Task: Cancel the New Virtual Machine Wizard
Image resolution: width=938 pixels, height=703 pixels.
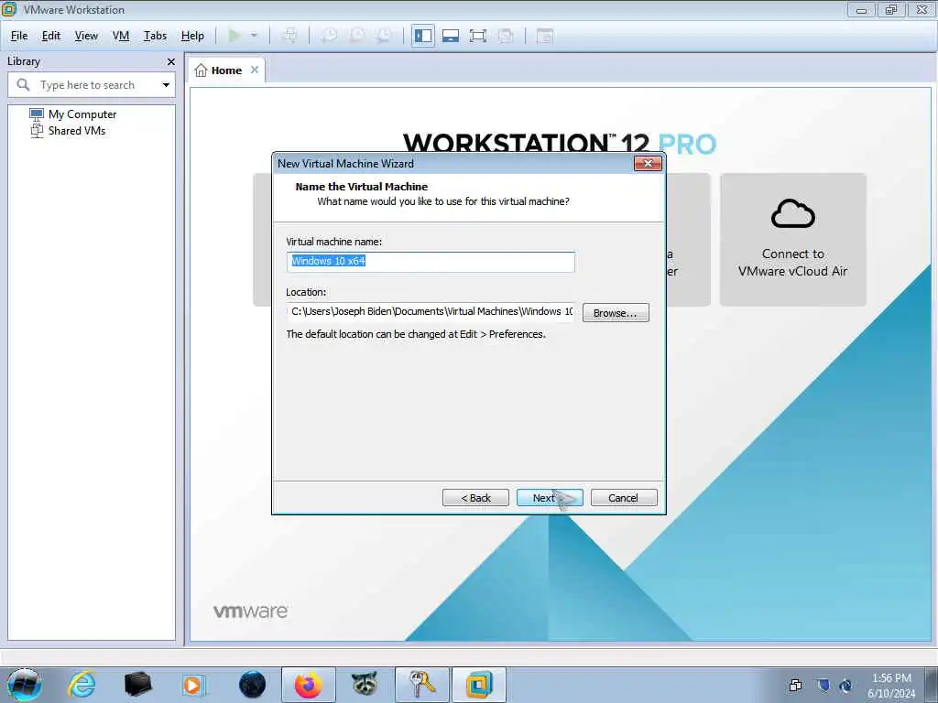Action: coord(623,497)
